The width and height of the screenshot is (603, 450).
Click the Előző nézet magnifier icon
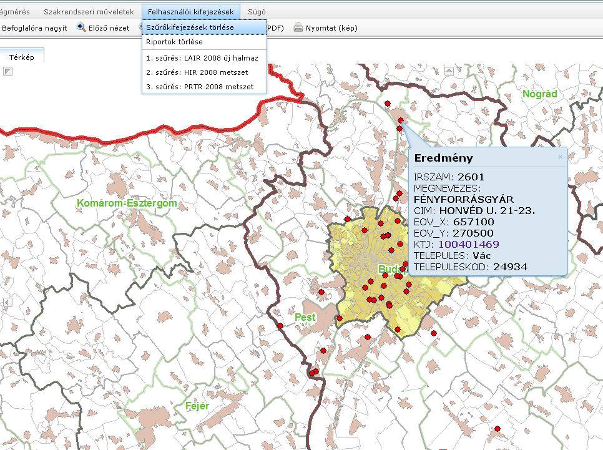pyautogui.click(x=81, y=27)
